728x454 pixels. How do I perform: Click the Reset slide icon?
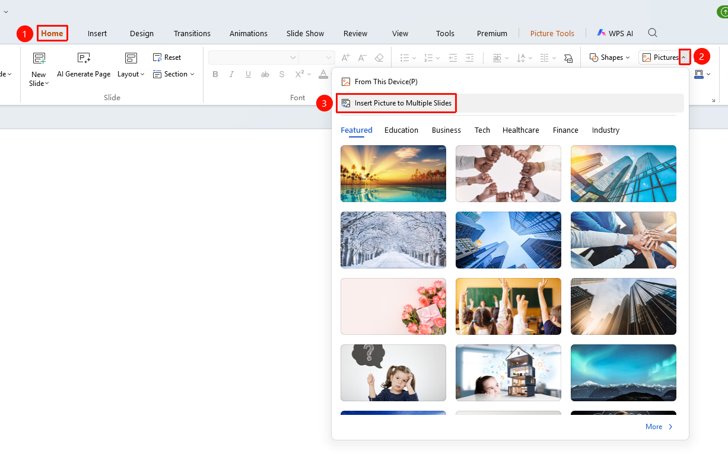[157, 57]
